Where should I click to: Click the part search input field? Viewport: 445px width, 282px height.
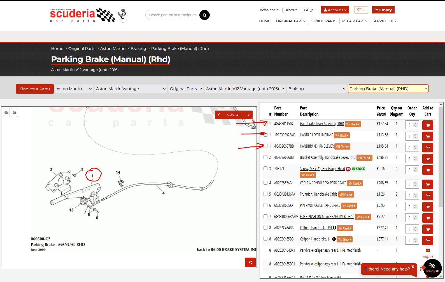[x=173, y=15]
